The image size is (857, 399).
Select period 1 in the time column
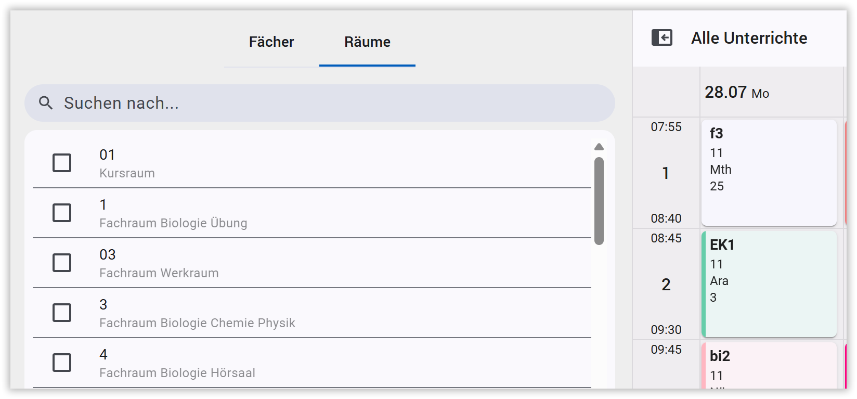(666, 173)
